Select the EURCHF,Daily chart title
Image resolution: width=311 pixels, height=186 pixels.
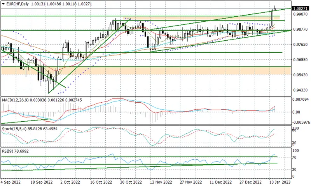pos(17,4)
